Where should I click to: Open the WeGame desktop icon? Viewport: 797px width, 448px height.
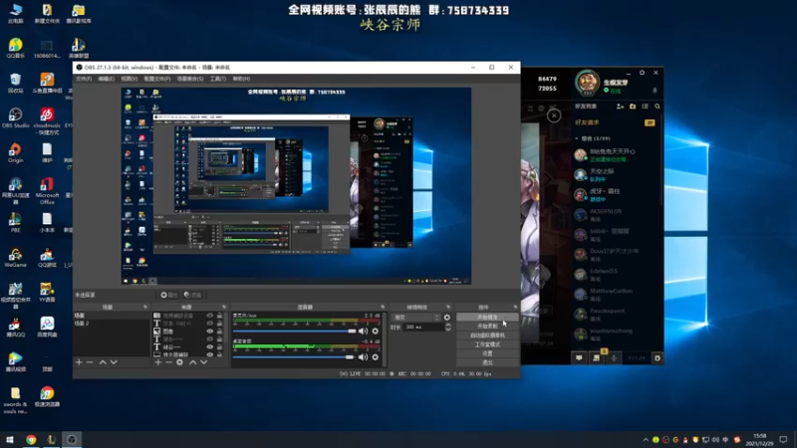coord(15,258)
